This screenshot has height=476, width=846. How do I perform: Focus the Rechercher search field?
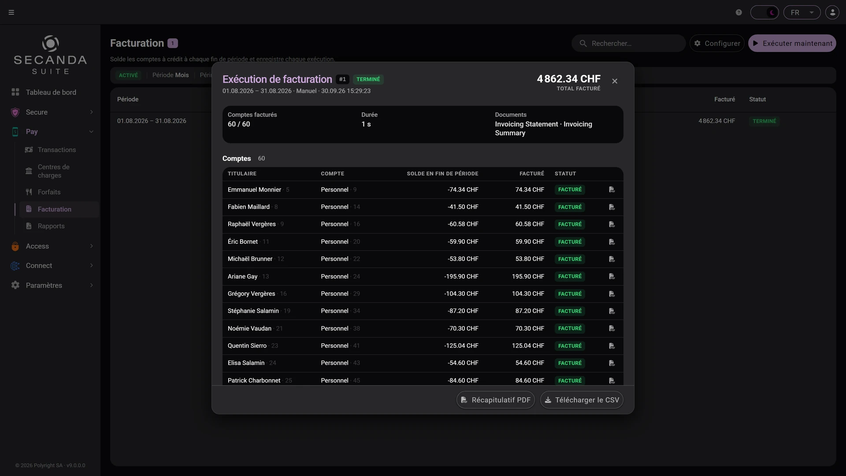tap(629, 43)
